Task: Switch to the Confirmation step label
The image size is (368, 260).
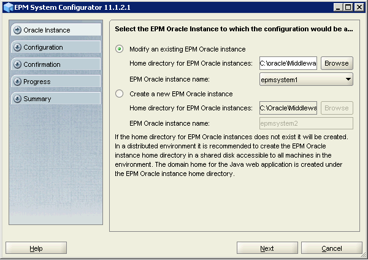Action: click(x=42, y=64)
